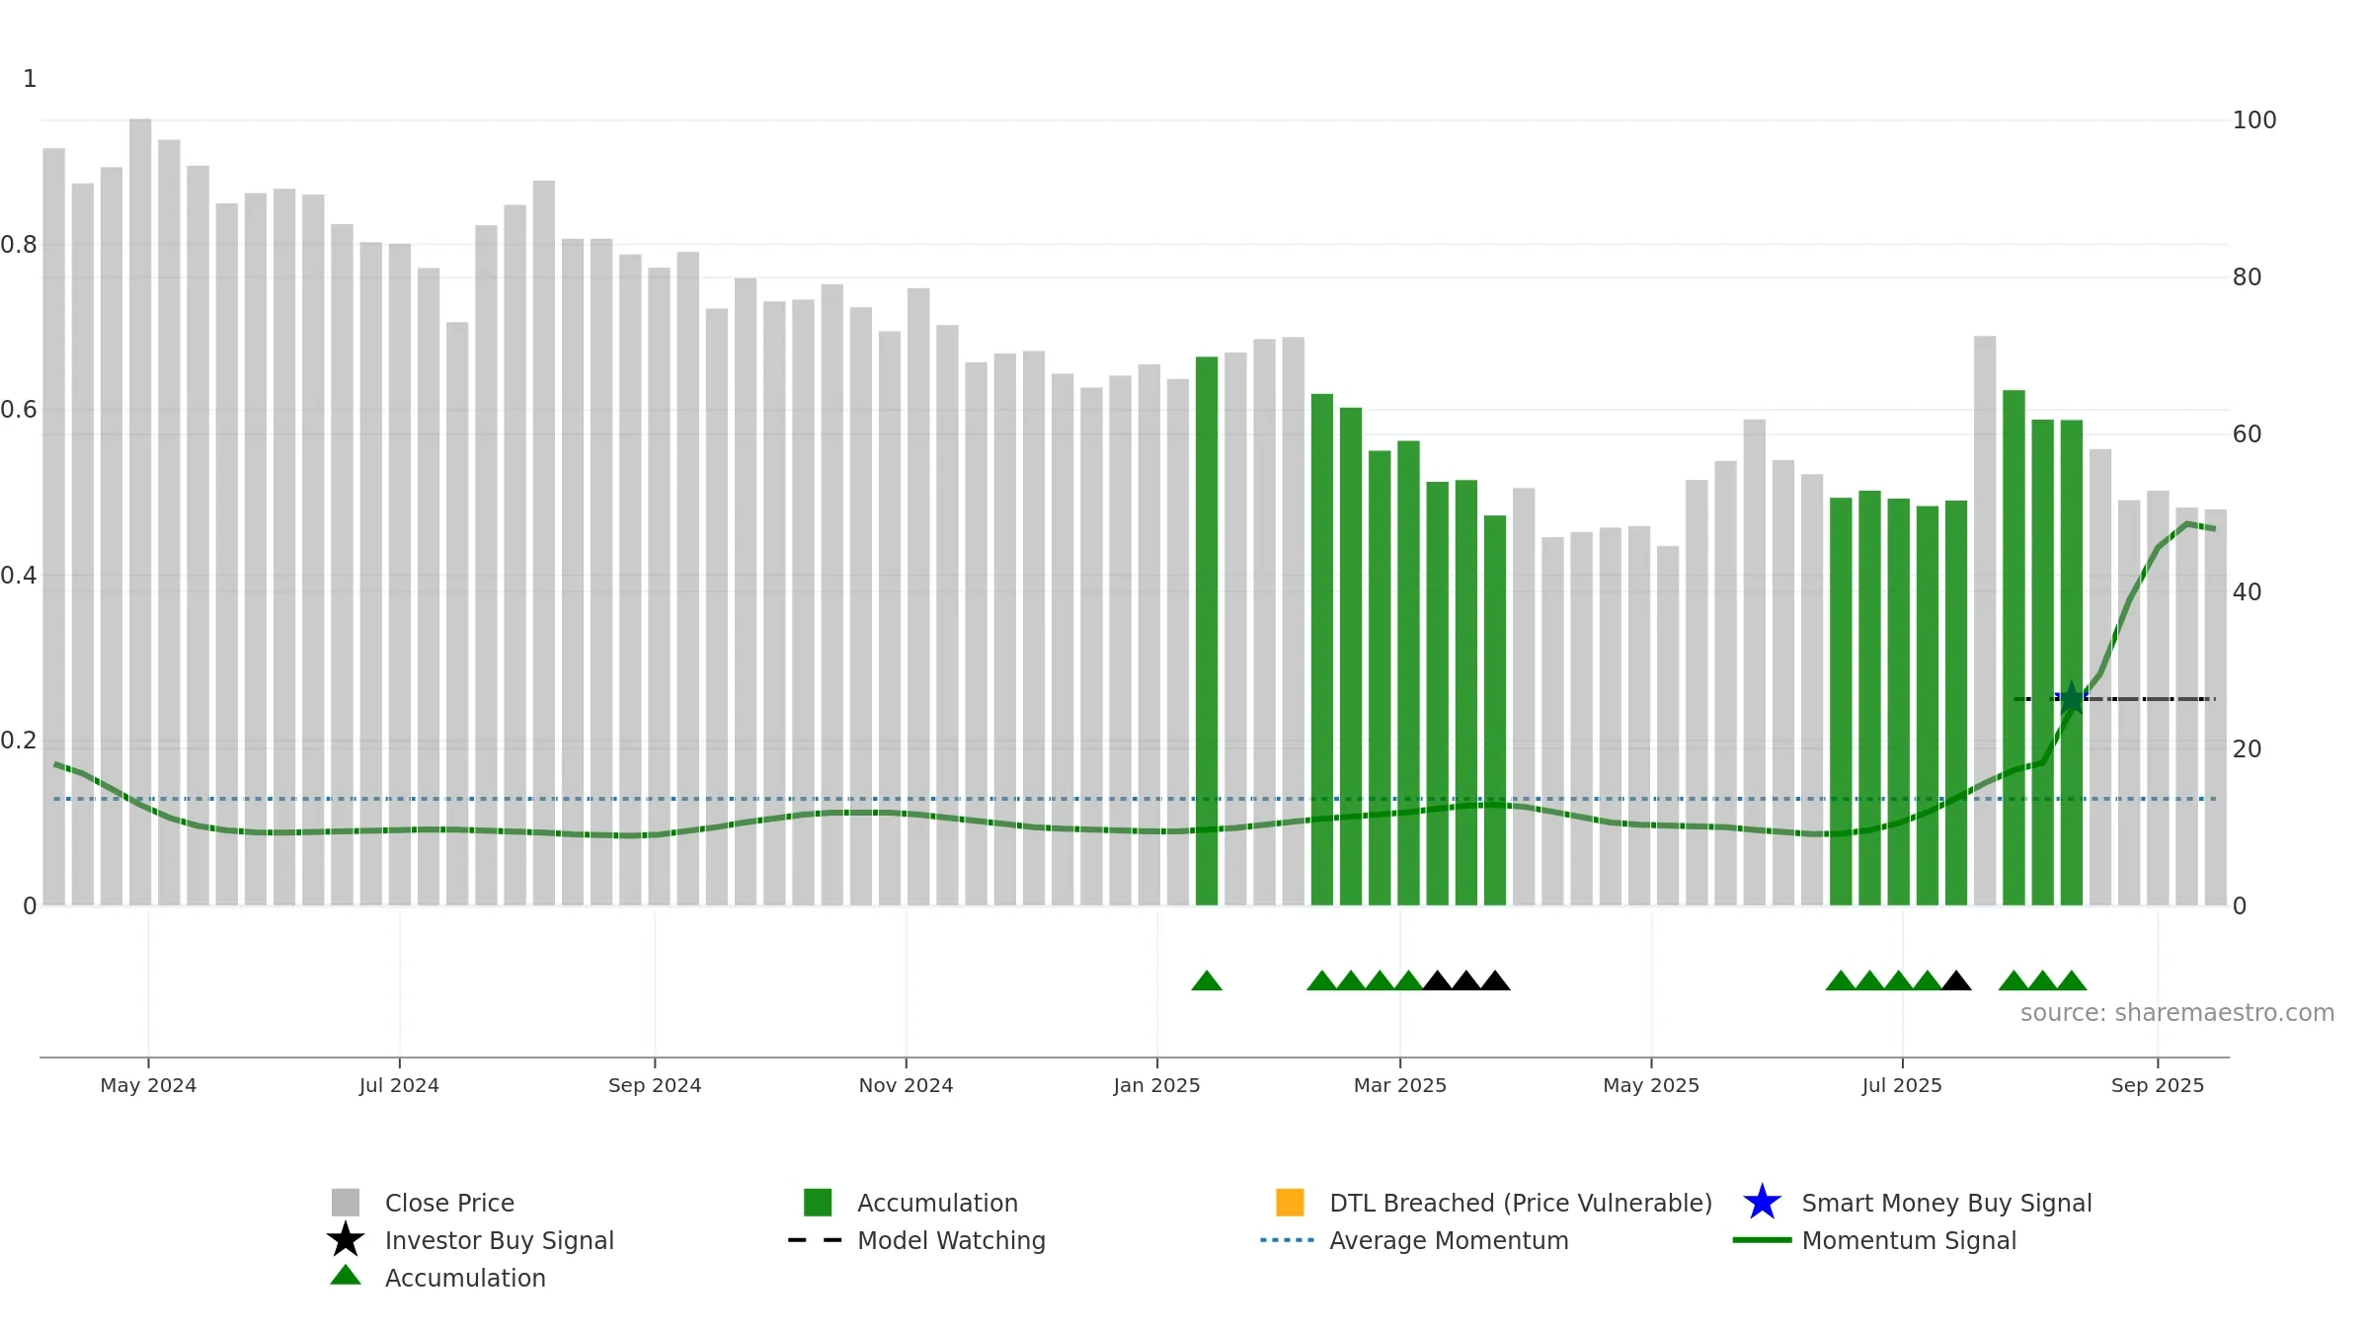Screen dimensions: 2370x1333
Task: Click the gray Close Price legend swatch
Action: (346, 1202)
